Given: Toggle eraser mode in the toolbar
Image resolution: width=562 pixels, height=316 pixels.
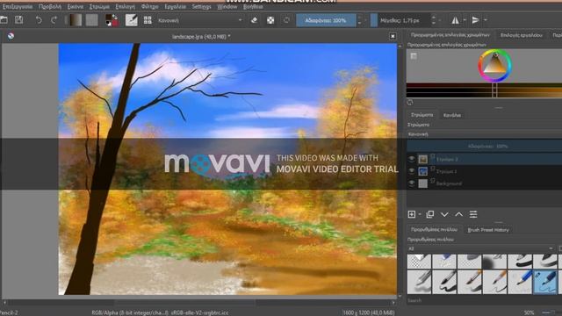Looking at the screenshot, I should tap(254, 20).
